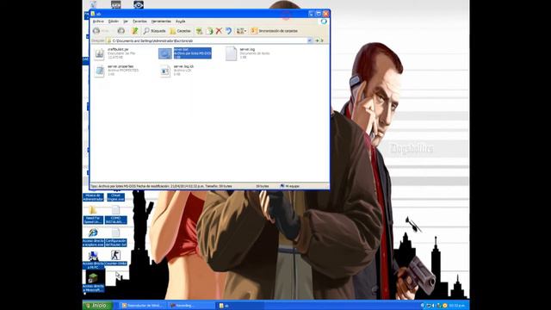The height and width of the screenshot is (310, 551).
Task: Expand the address bar dropdown arrow
Action: coord(310,40)
